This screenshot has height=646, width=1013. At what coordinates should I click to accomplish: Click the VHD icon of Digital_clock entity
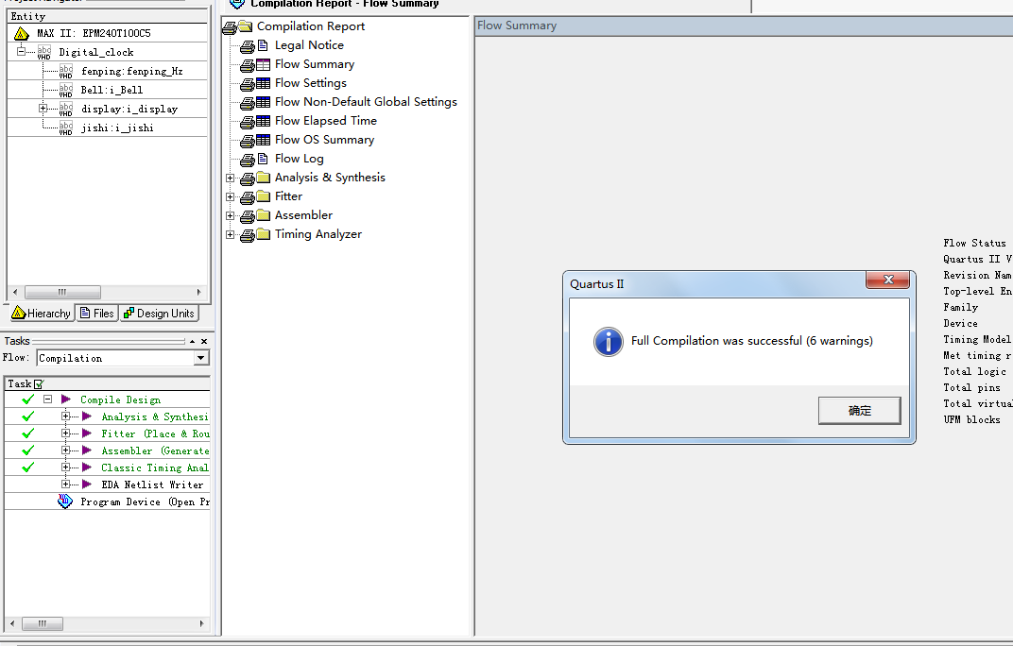(x=43, y=52)
